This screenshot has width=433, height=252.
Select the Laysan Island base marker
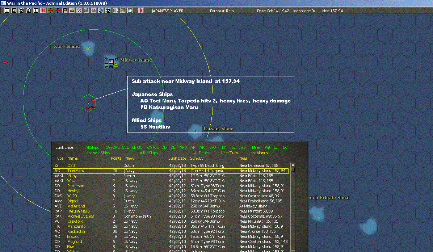[195, 132]
